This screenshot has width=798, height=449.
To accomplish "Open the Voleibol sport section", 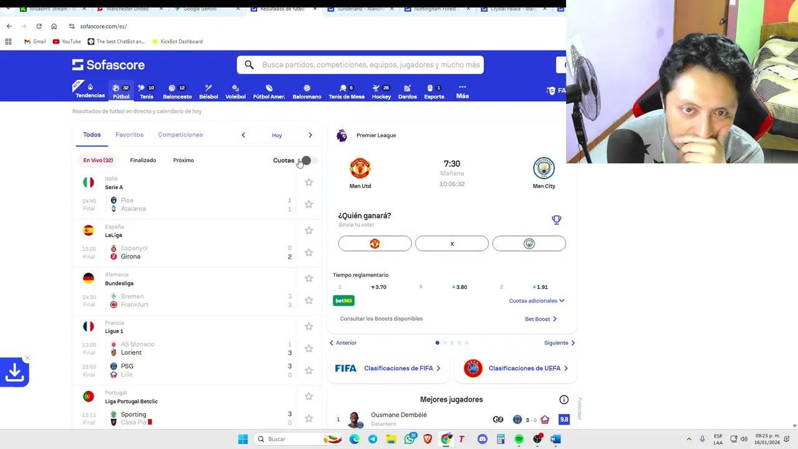I will pyautogui.click(x=235, y=91).
